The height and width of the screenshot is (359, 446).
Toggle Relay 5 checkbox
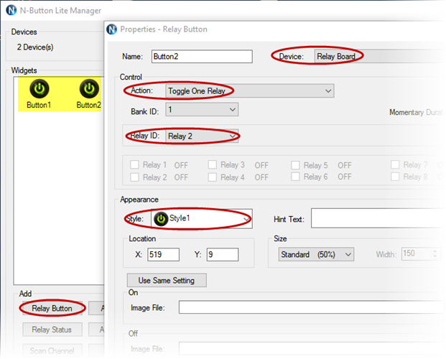point(295,165)
